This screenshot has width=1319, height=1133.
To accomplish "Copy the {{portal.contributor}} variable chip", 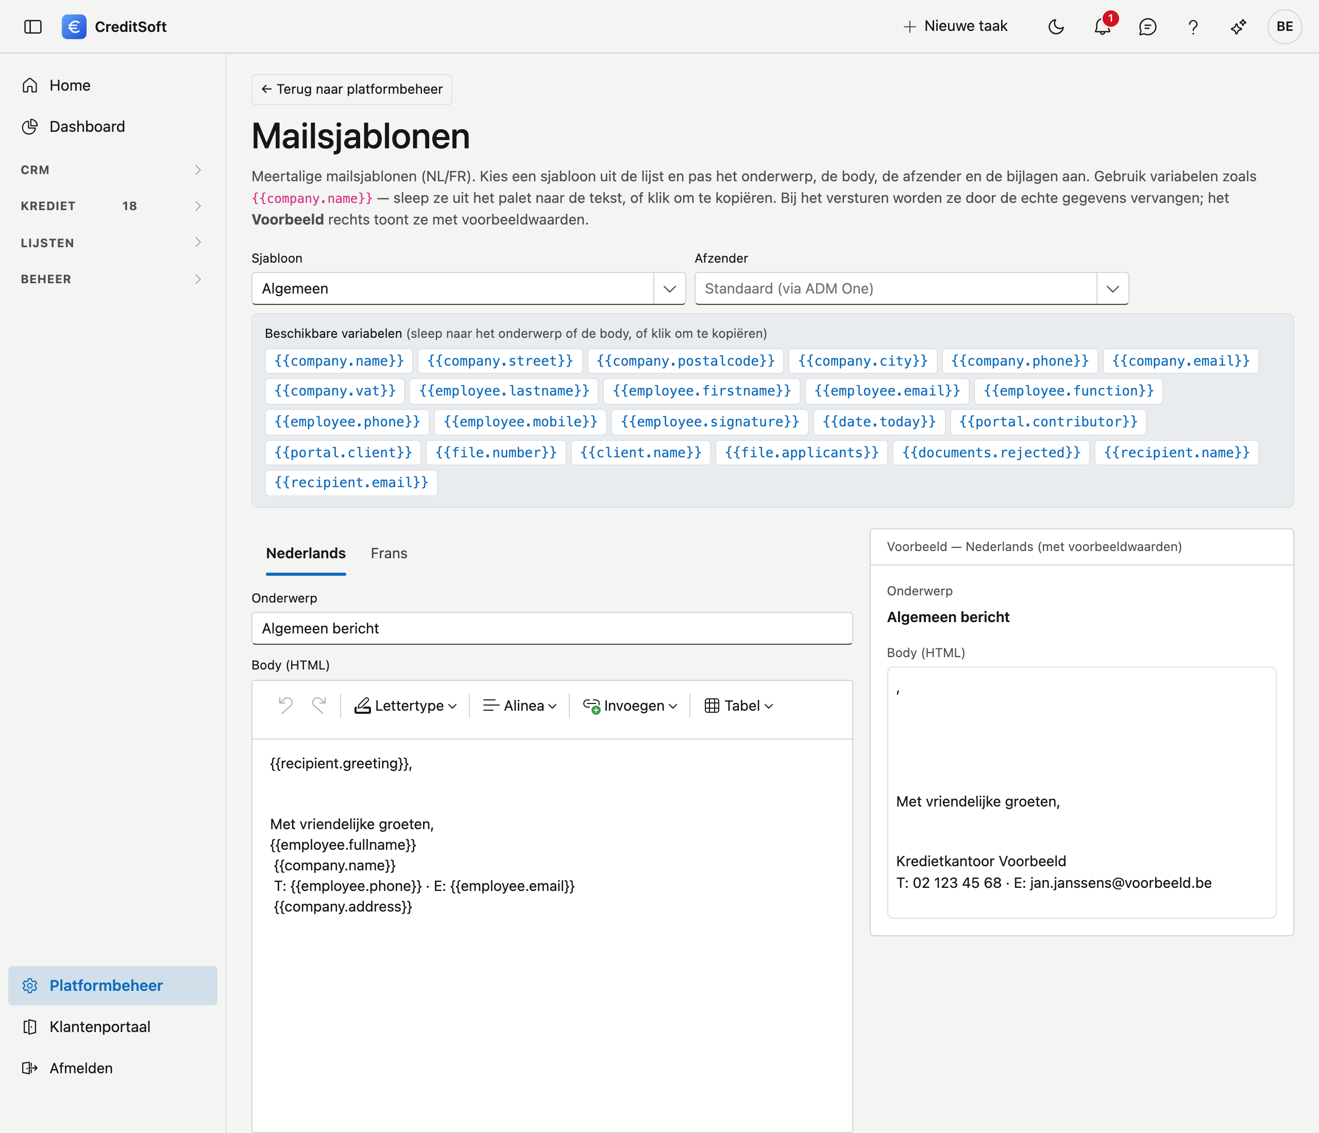I will point(1049,422).
